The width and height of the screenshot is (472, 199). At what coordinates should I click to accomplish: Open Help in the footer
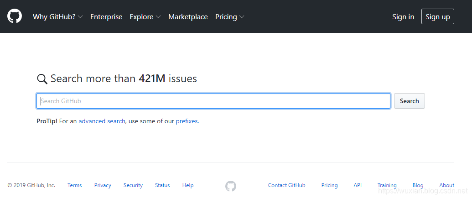[188, 185]
